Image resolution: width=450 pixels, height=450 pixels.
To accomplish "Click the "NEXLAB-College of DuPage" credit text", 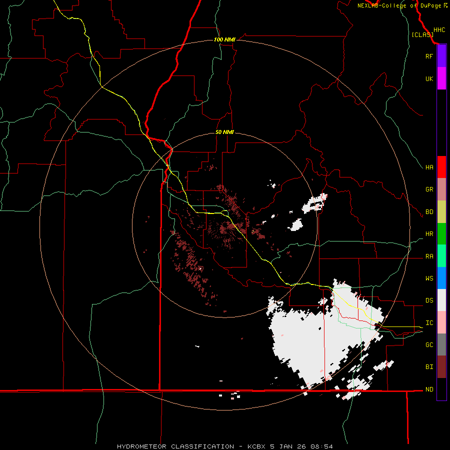I will coord(399,5).
